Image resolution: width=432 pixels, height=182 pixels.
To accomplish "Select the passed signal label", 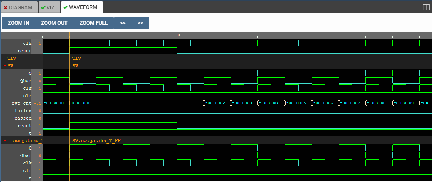I will pyautogui.click(x=23, y=118).
